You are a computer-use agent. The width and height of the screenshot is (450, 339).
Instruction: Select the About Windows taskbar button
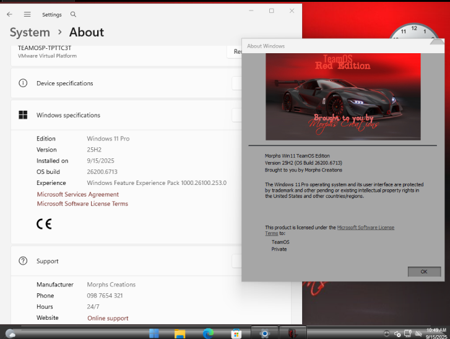[x=293, y=333]
